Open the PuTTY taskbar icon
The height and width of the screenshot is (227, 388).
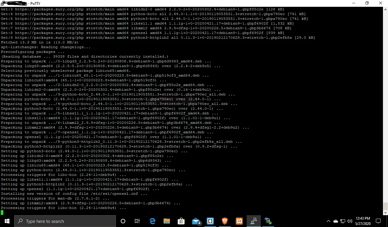[x=253, y=221]
